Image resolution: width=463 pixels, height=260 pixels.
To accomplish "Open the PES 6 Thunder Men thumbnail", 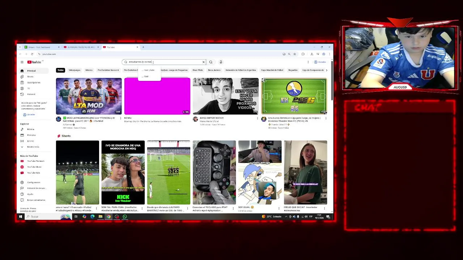I will point(294,96).
